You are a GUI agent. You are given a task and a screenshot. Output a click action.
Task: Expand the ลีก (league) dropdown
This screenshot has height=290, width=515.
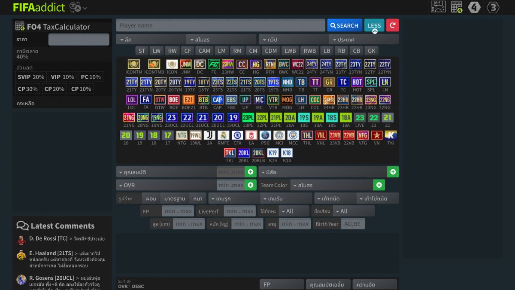point(151,40)
